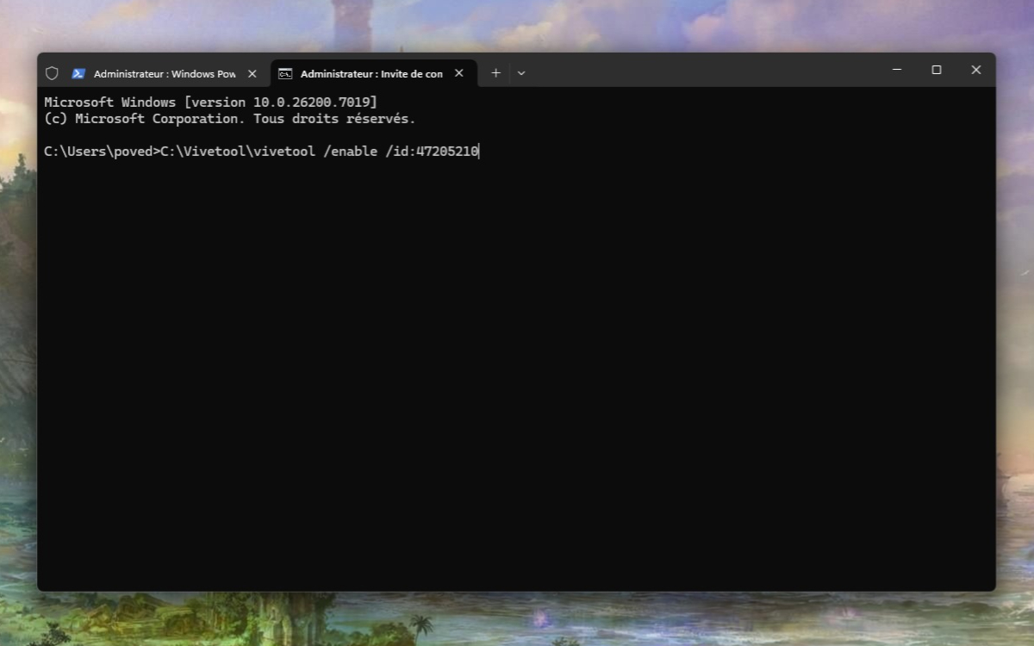Close the Invite de commandes tab with its X
Screen dimensions: 1034x646
[459, 73]
